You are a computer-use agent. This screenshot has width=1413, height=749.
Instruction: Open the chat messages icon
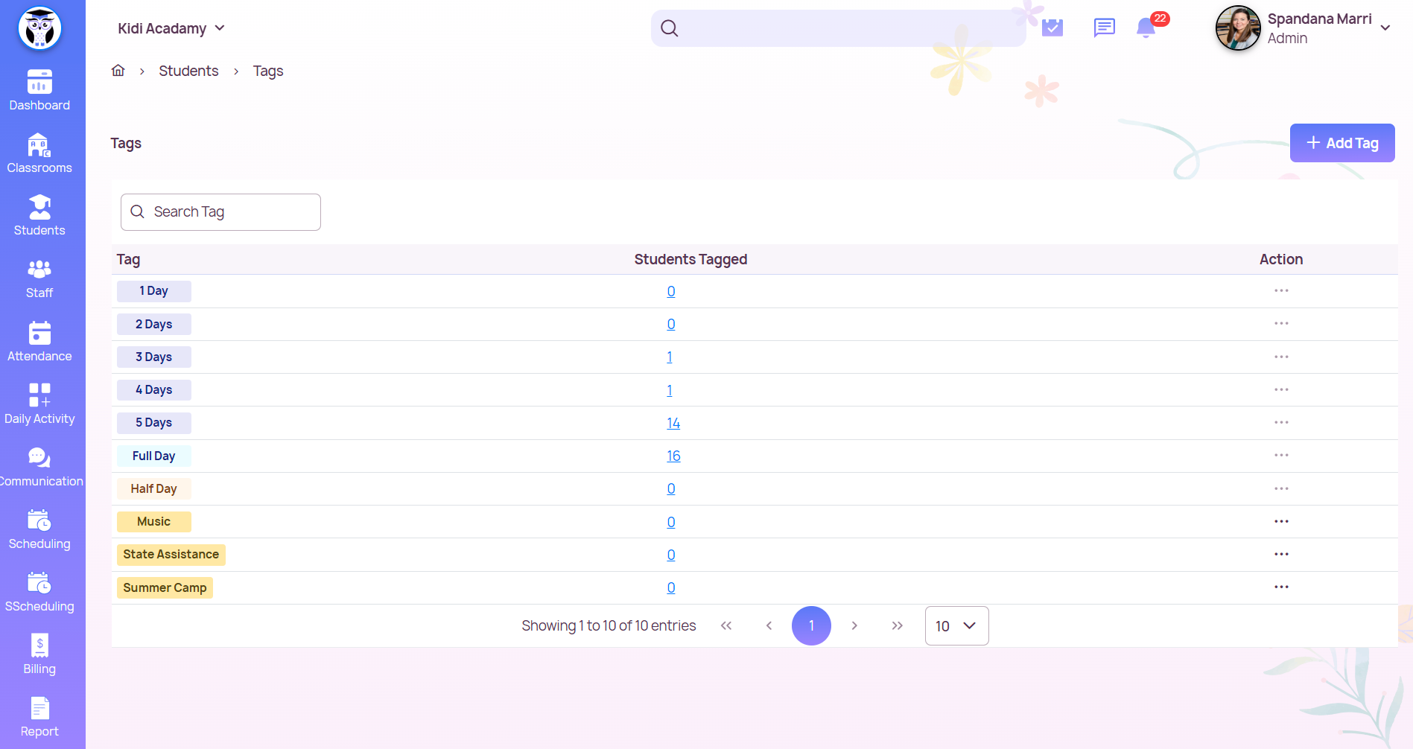(x=1104, y=28)
